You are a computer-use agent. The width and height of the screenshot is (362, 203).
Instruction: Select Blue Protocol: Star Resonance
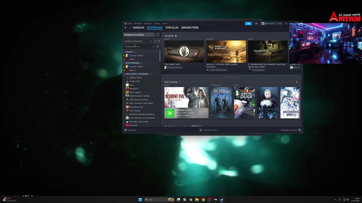(142, 118)
